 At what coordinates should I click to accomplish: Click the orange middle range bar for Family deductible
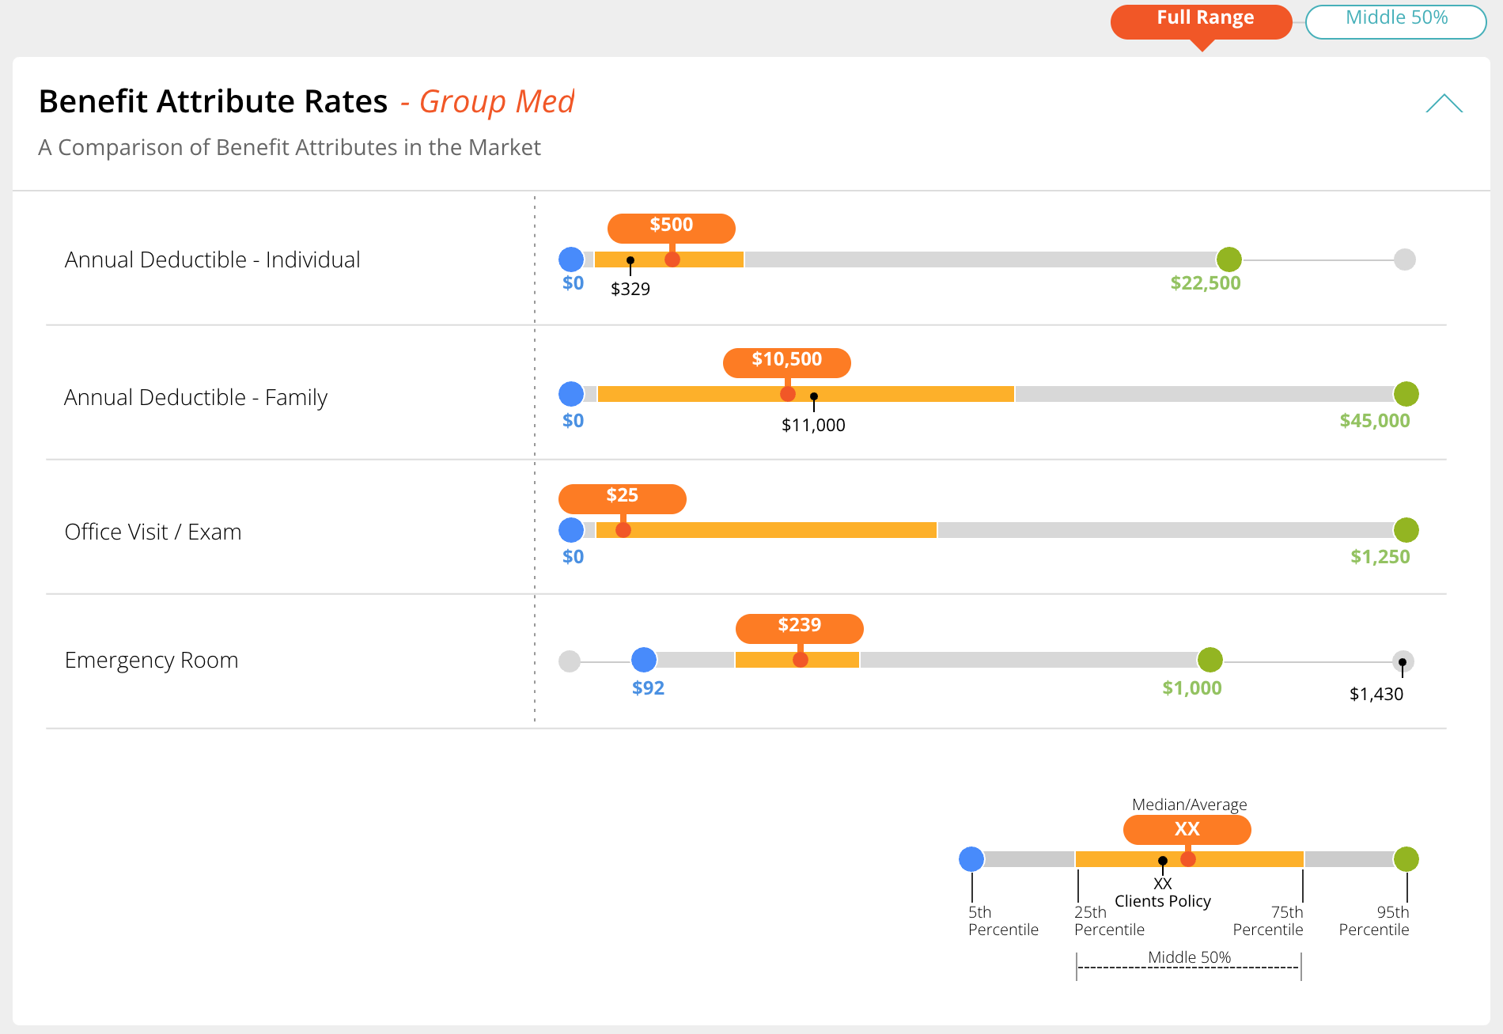pos(805,393)
